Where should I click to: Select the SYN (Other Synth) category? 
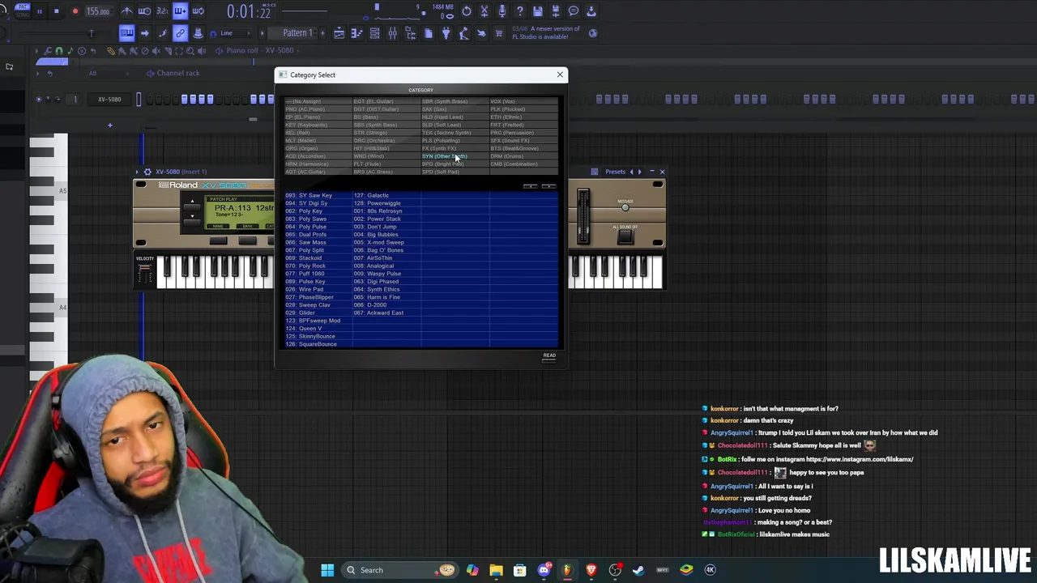444,156
